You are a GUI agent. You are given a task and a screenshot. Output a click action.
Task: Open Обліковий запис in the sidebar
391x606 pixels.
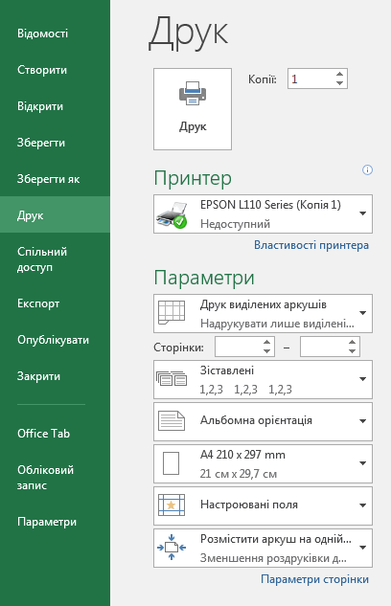(x=55, y=478)
